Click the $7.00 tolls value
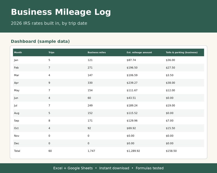217x173 pixels. click(x=169, y=121)
